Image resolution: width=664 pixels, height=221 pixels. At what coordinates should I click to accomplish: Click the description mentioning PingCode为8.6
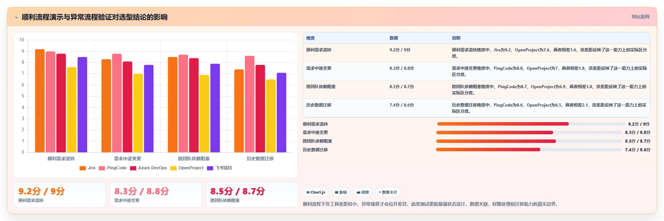[x=549, y=108]
